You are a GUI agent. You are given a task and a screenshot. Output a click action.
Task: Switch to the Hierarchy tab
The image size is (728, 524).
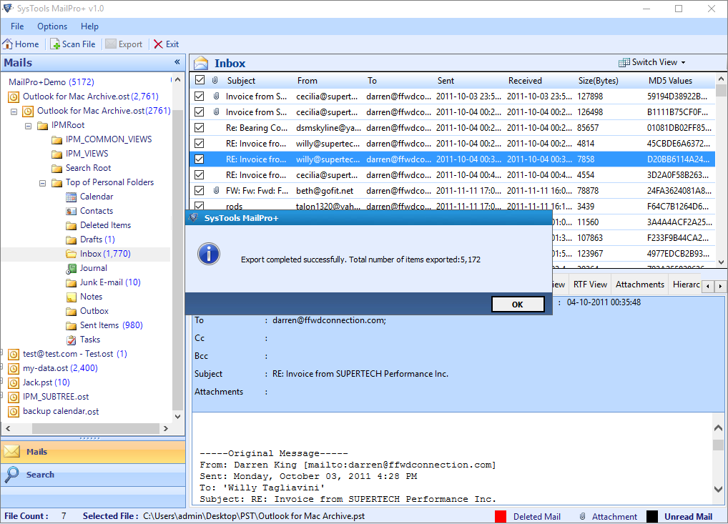coord(685,285)
